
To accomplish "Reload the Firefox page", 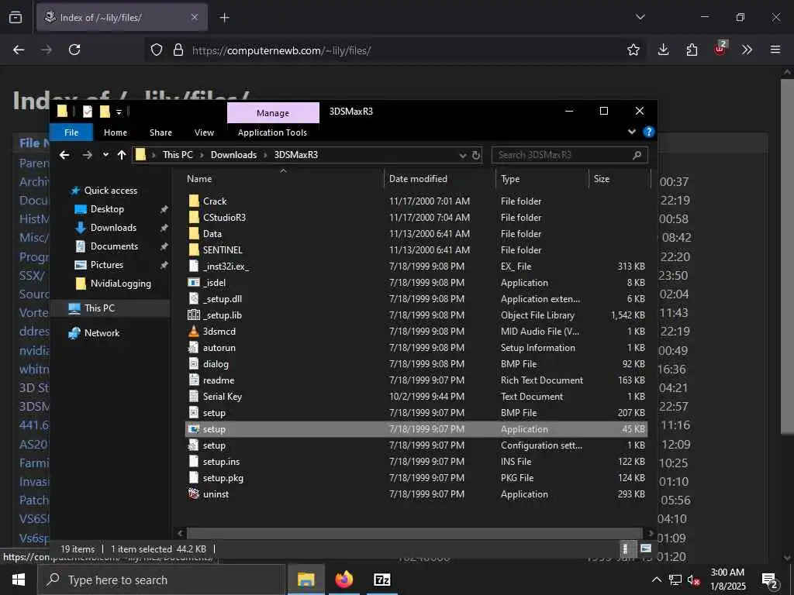I will pos(74,50).
